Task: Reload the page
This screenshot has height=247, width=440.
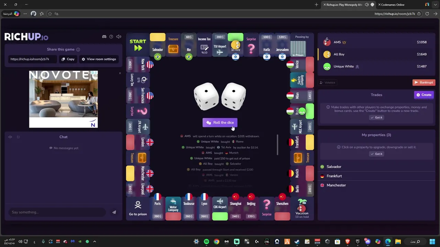Action: pyautogui.click(x=427, y=14)
